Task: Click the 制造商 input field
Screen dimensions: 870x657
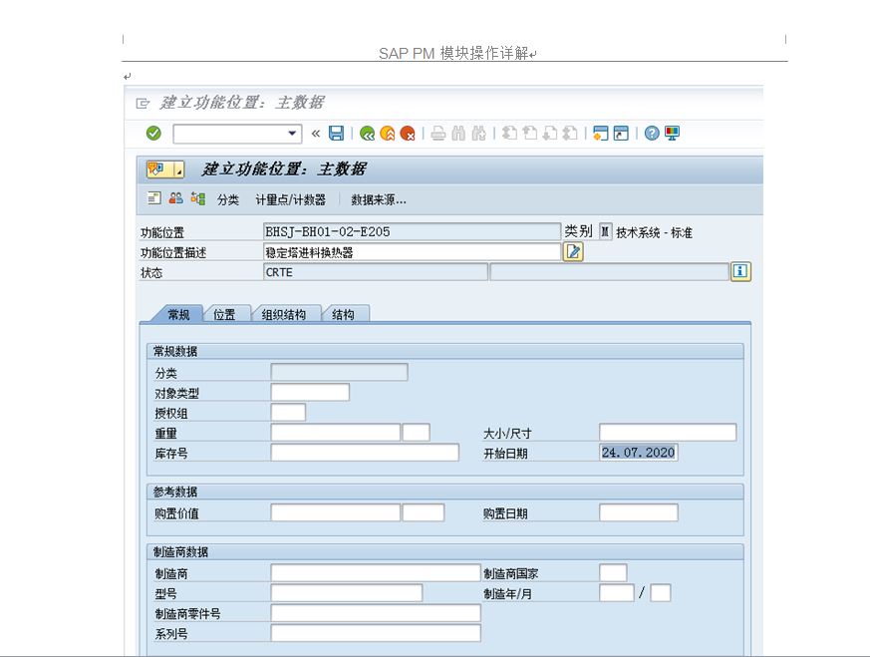Action: coord(376,572)
